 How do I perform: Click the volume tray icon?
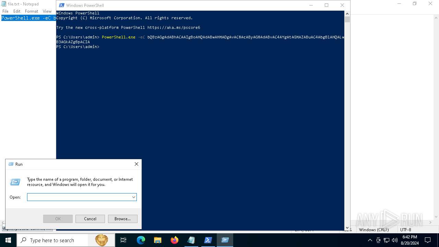(395, 240)
